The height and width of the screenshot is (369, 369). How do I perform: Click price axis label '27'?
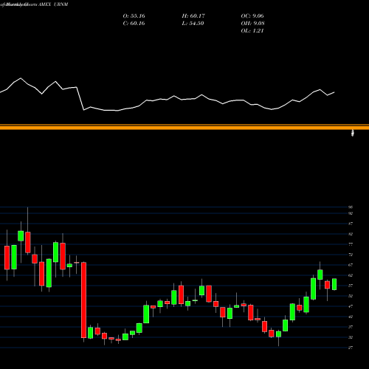tap(351, 348)
